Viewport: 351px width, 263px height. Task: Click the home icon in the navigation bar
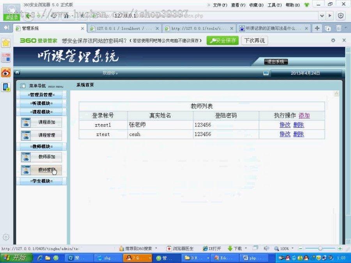click(17, 72)
